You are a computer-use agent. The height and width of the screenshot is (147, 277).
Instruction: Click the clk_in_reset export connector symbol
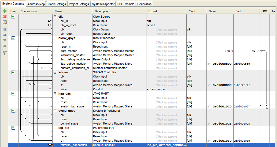coord(50,25)
